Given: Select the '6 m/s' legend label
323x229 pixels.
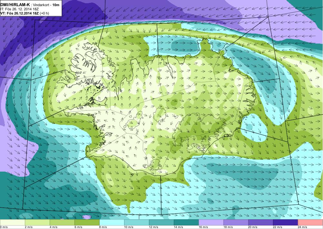Looking at the screenshot, I should (78, 227).
